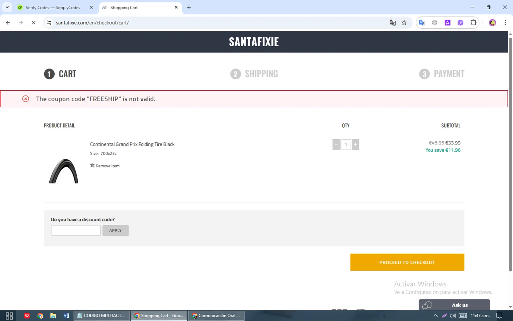Click the coupon error red X icon
Screen dimensions: 513x321
(x=26, y=99)
